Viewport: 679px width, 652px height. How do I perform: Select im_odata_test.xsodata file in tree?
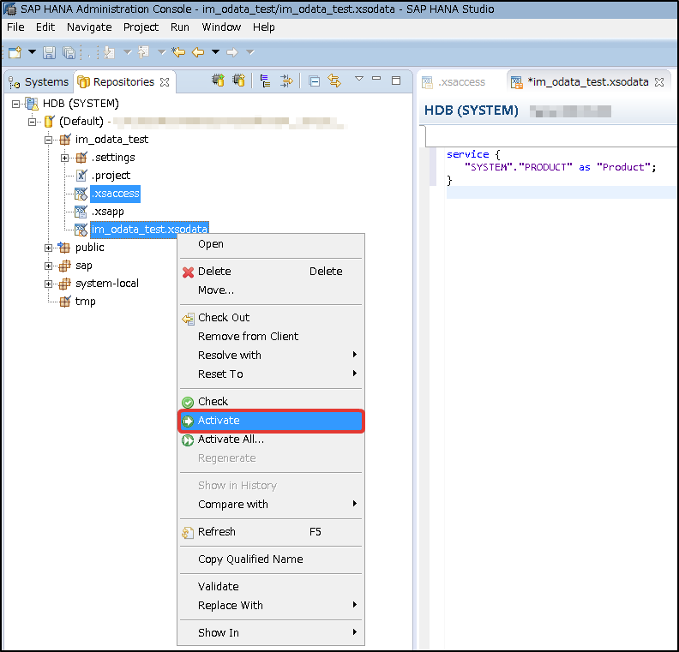[x=149, y=230]
